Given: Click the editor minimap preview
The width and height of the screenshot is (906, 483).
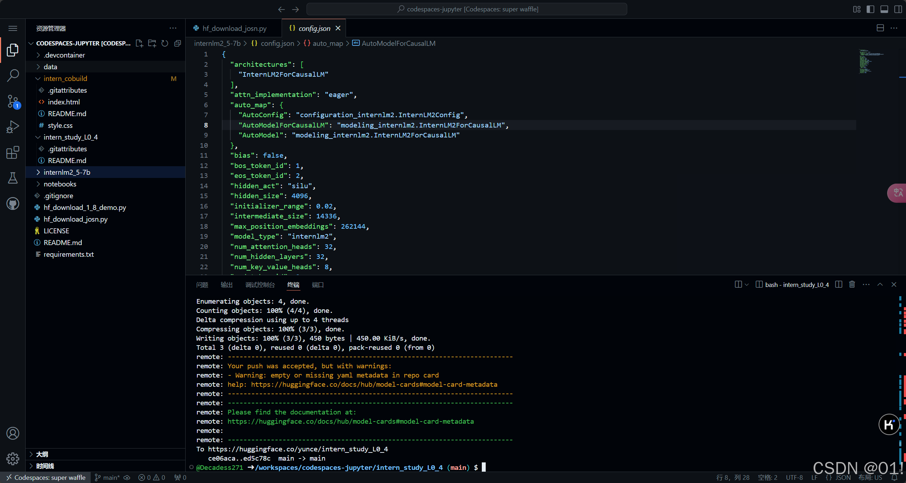Looking at the screenshot, I should click(x=869, y=61).
